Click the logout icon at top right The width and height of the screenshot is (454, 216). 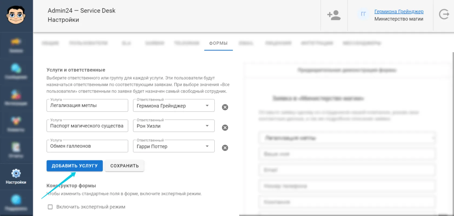[x=444, y=14]
